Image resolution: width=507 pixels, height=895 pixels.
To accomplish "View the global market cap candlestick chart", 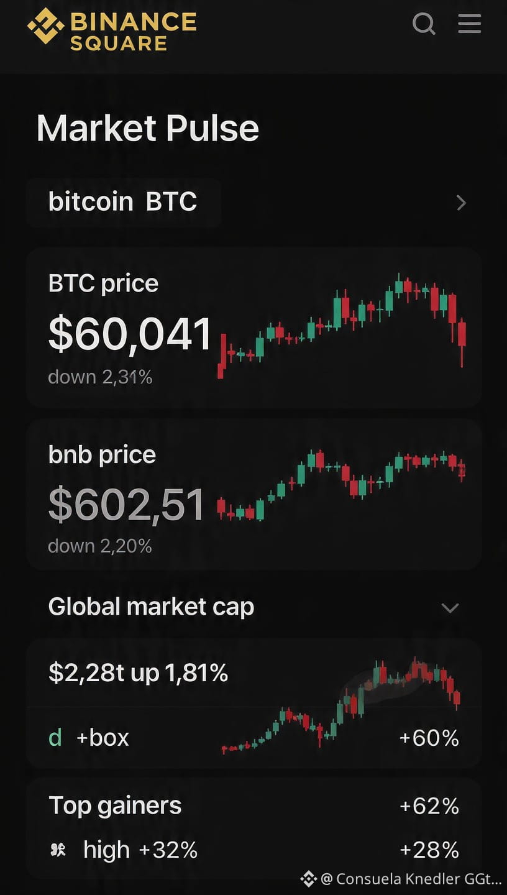I will click(x=341, y=706).
